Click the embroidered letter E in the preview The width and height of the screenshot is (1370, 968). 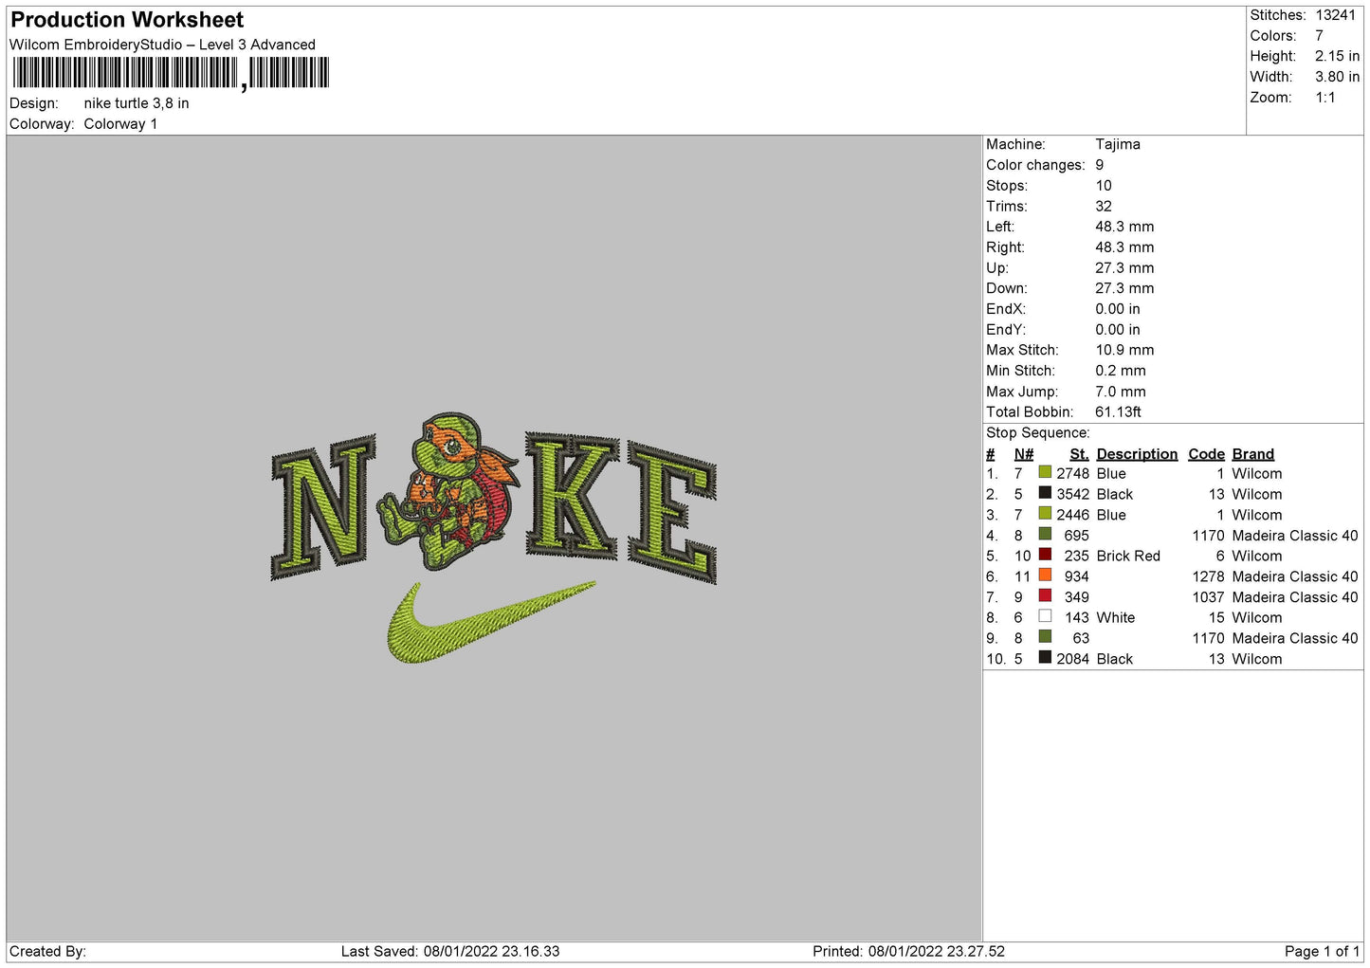tap(671, 512)
